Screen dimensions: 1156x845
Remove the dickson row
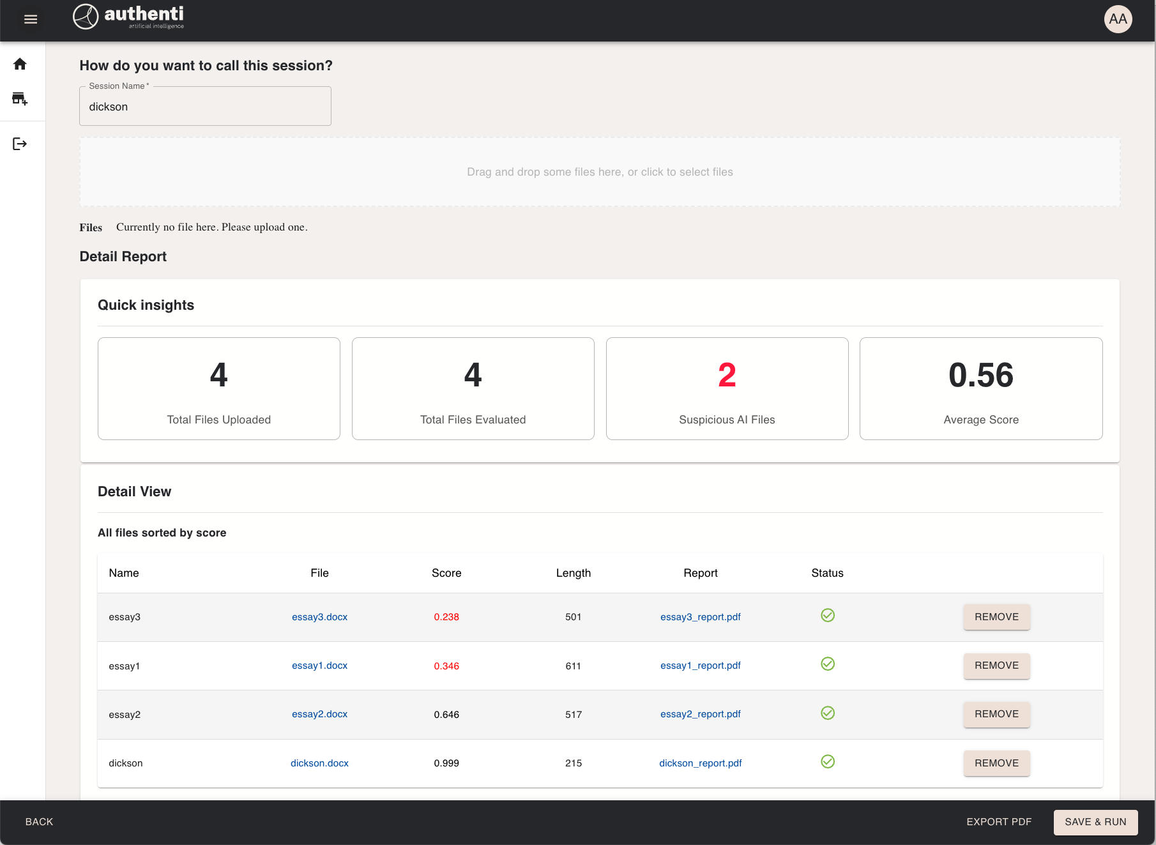[x=996, y=763]
